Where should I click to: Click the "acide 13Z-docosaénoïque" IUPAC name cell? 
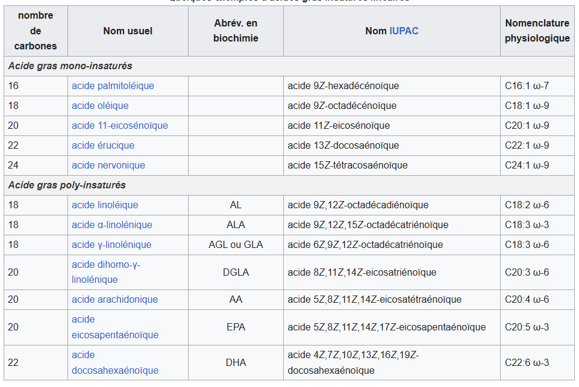343,146
